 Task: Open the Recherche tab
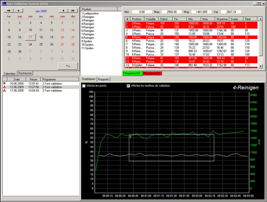click(x=25, y=73)
